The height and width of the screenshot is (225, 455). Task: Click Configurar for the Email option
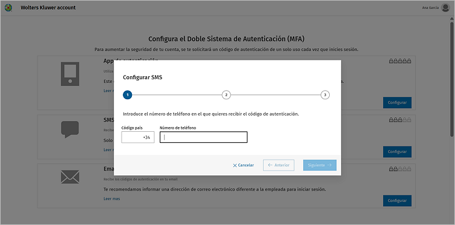(x=397, y=201)
